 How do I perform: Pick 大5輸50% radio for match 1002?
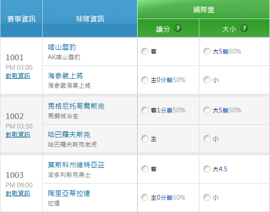pos(207,111)
